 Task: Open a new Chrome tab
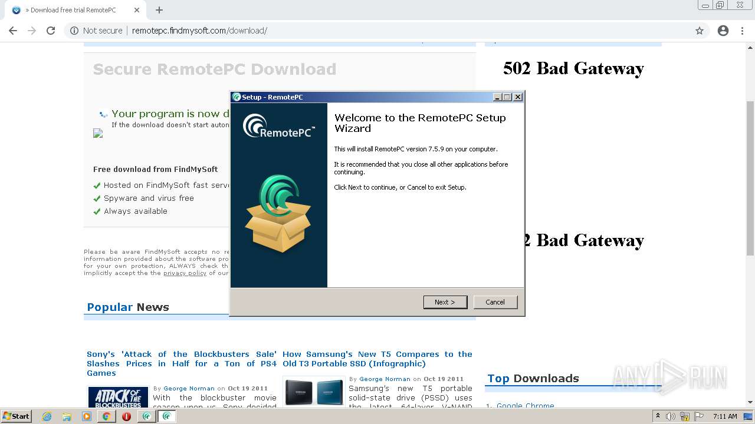click(x=159, y=10)
